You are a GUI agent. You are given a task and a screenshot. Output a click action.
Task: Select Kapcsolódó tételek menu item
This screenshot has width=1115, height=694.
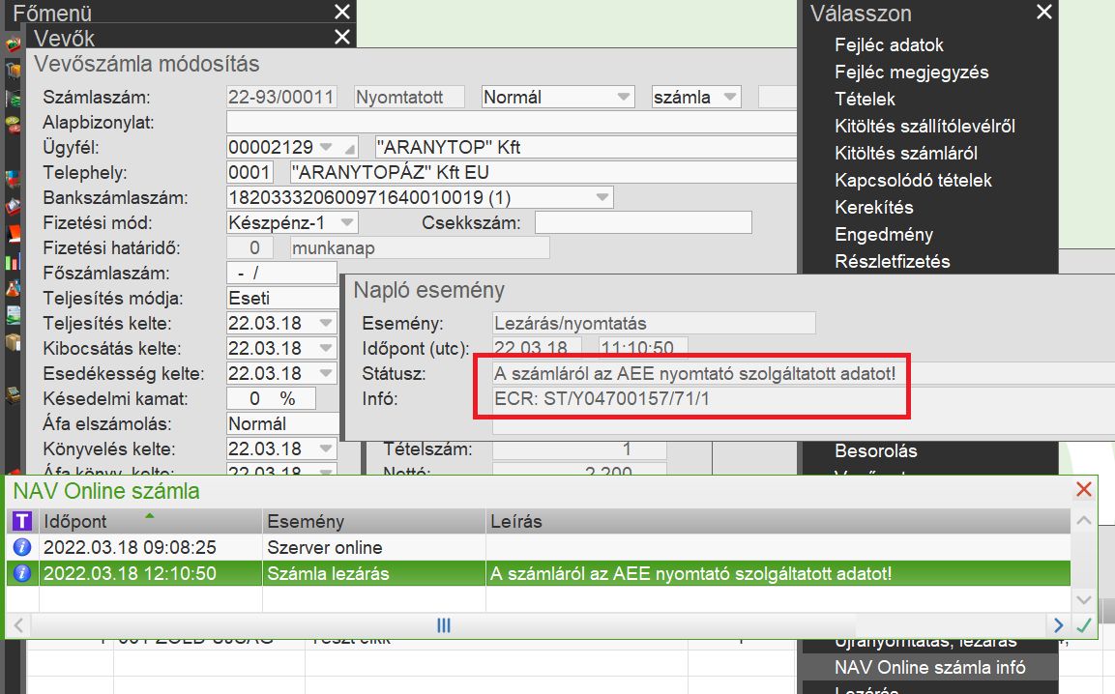pos(913,180)
